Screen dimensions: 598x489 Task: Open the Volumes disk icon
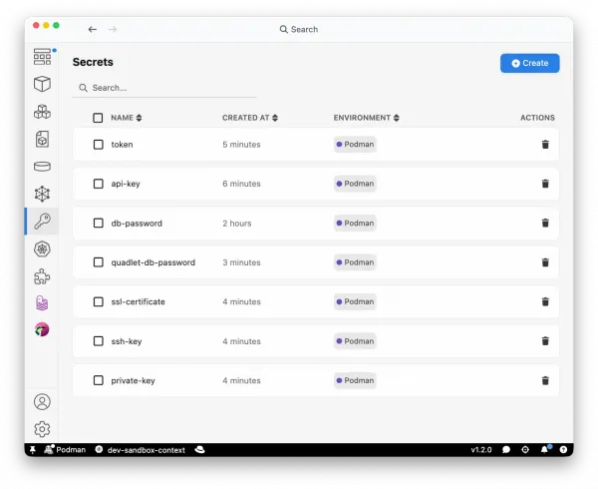click(x=42, y=167)
